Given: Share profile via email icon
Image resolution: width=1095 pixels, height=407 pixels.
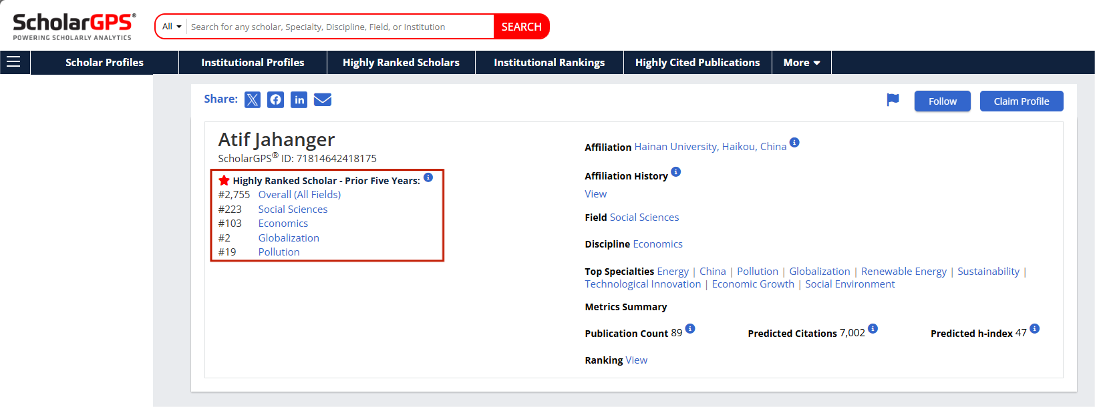Looking at the screenshot, I should point(323,100).
